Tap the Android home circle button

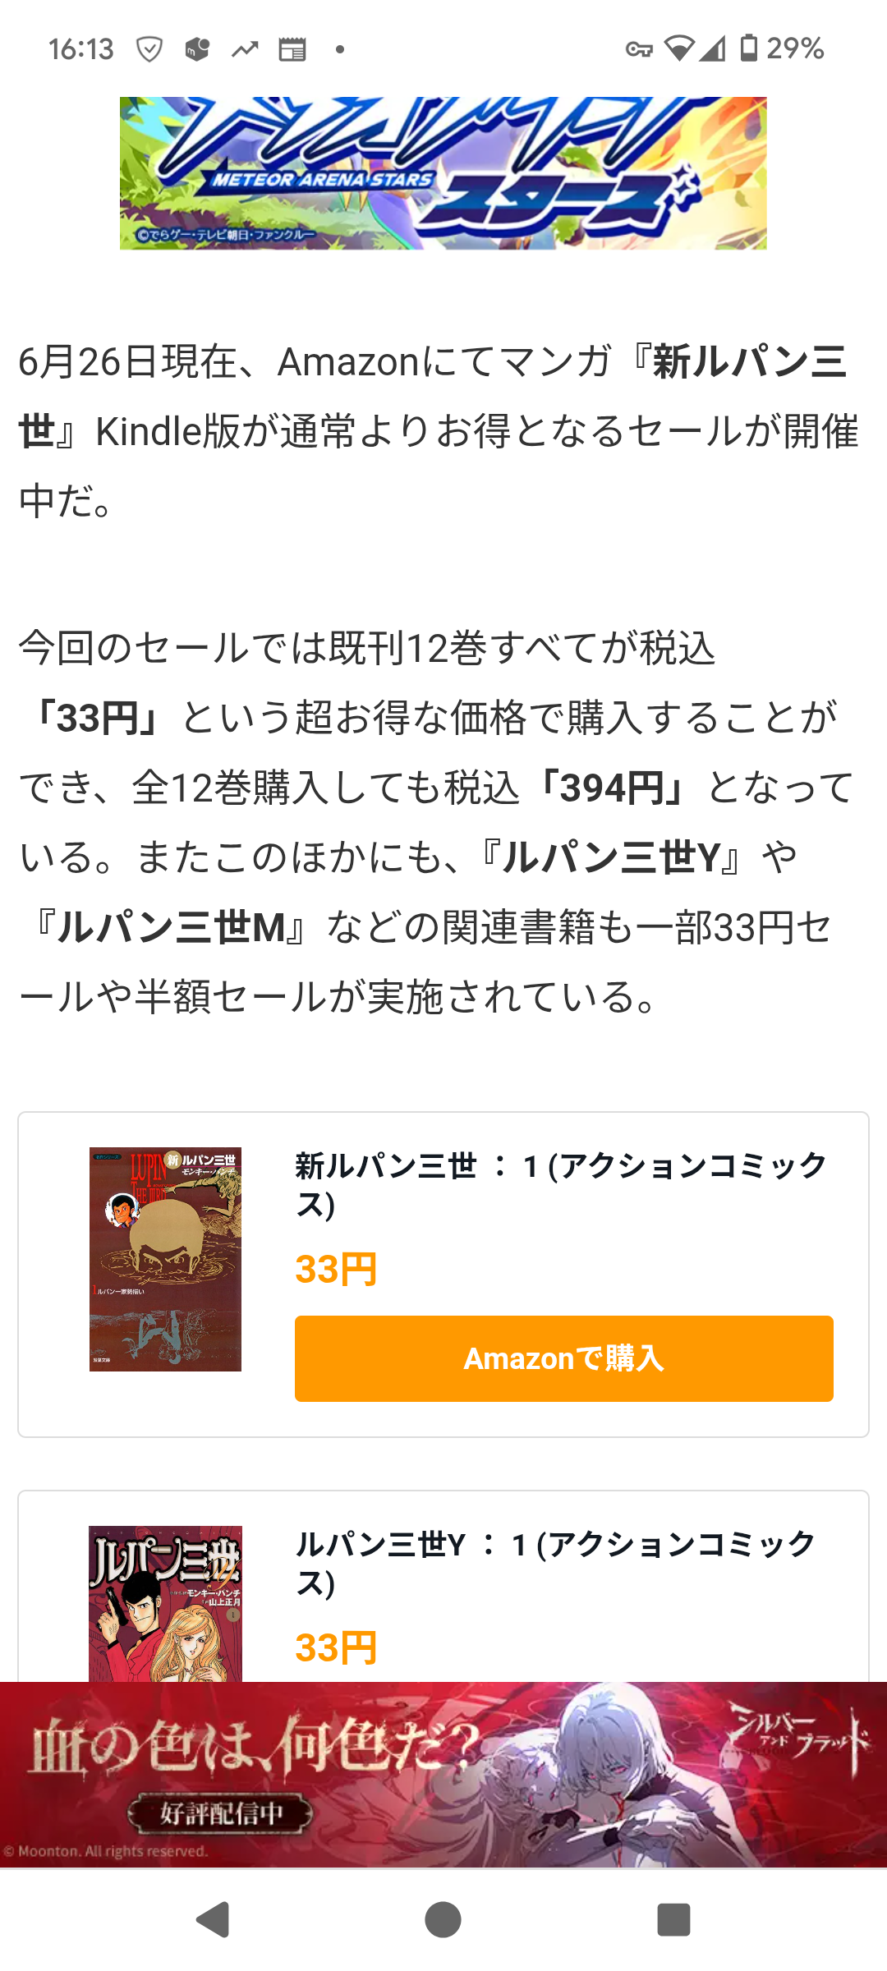coord(443,1919)
